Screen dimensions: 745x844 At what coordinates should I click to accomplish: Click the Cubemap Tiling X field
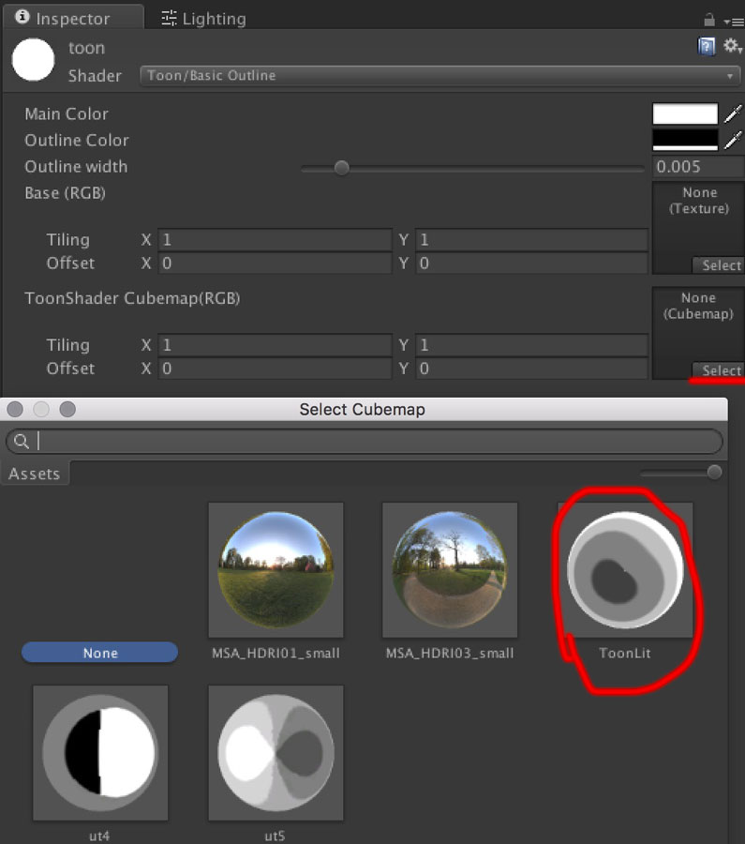click(275, 345)
